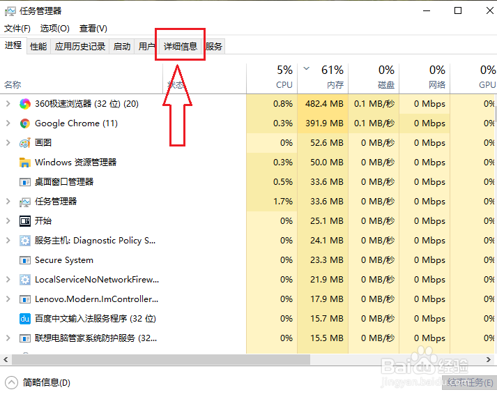Click the horizontal scrollbar thumb
The width and height of the screenshot is (497, 399).
(x=161, y=360)
